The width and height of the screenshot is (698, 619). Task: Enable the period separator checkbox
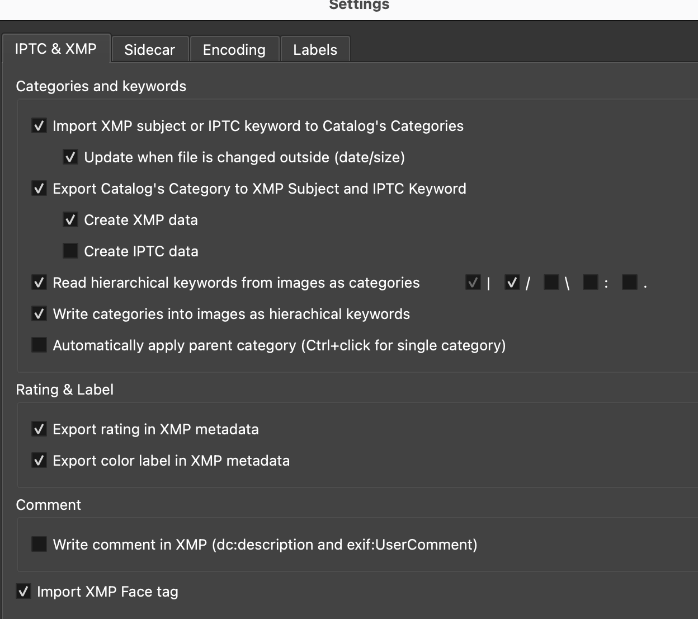click(x=630, y=283)
